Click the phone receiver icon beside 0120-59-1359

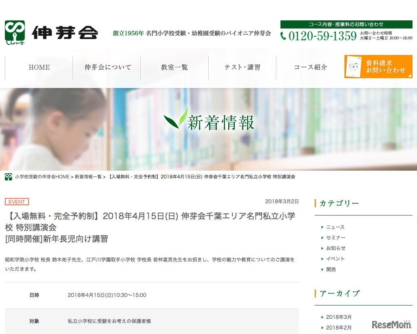(x=283, y=36)
